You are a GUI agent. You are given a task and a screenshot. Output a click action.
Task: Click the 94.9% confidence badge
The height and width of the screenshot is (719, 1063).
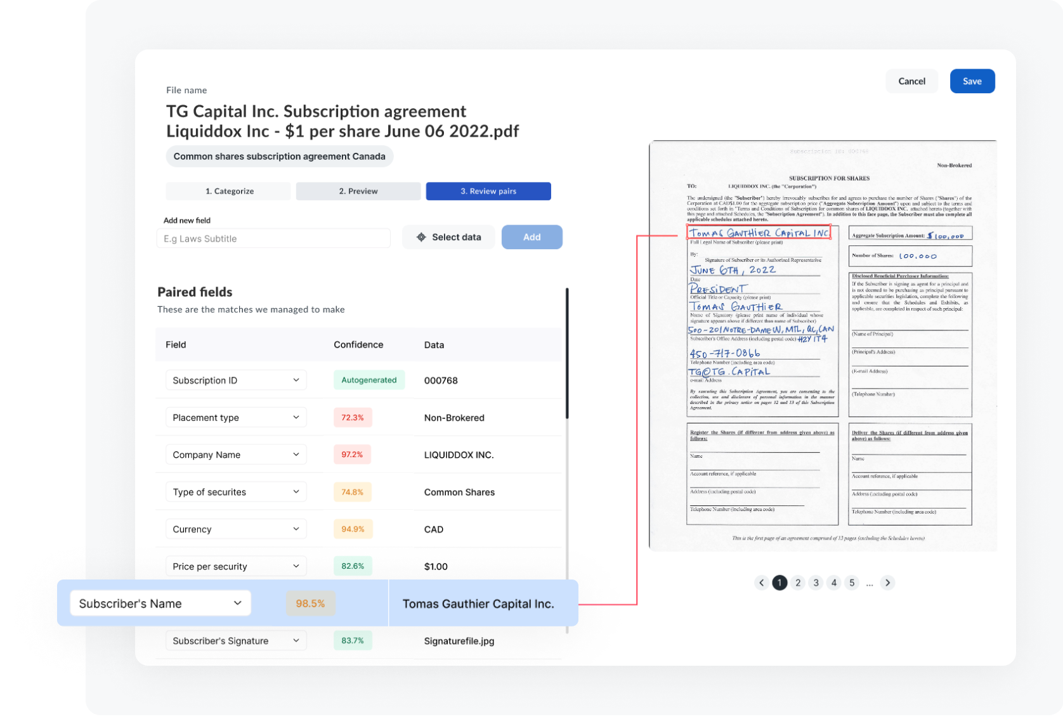[x=353, y=529]
